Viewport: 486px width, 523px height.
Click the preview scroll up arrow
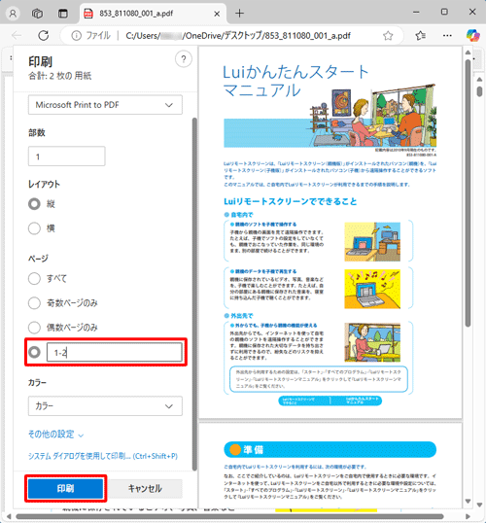pyautogui.click(x=468, y=52)
